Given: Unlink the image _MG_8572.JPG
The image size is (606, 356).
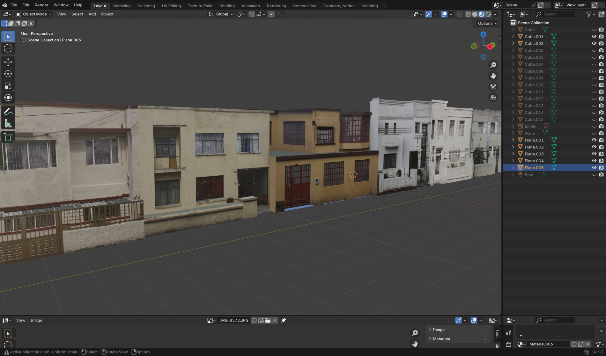Looking at the screenshot, I should coord(275,320).
